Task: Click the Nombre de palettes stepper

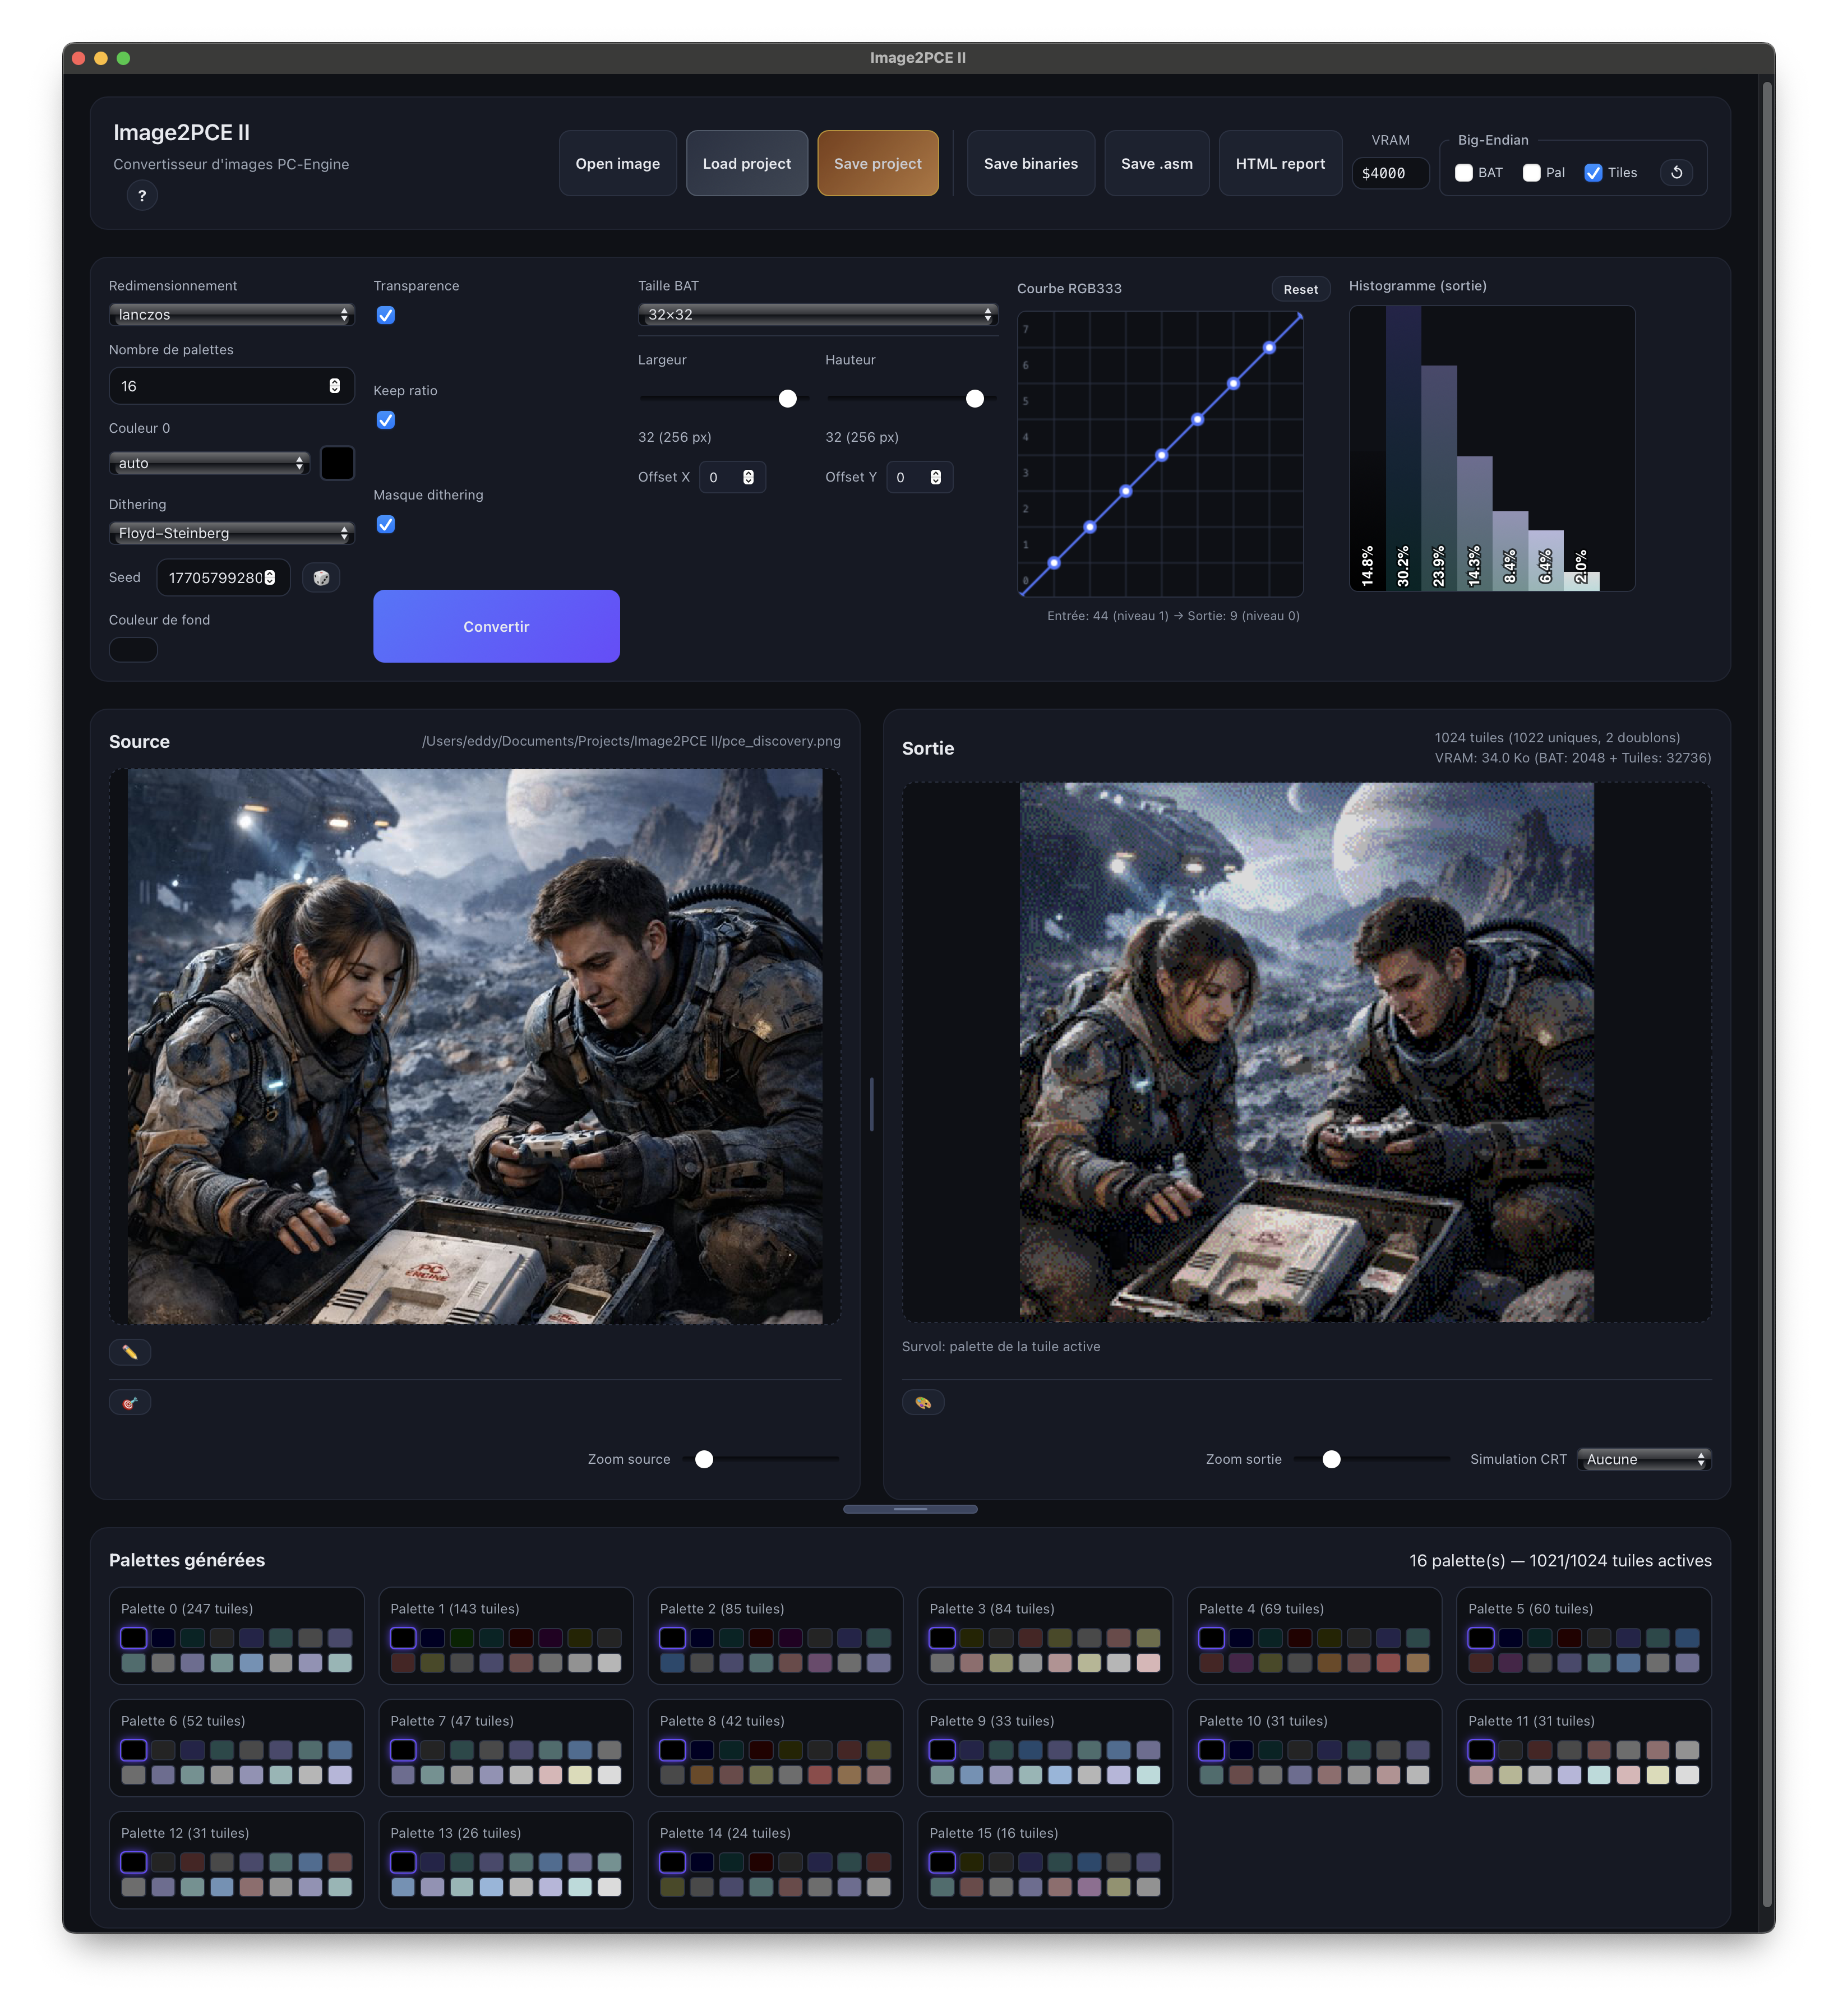Action: coord(334,386)
